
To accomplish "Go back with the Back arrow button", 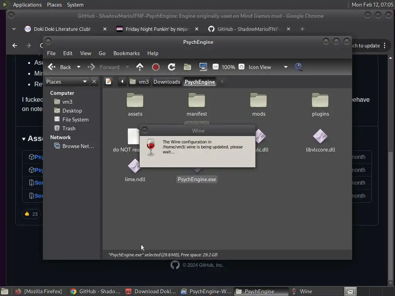I will pos(59,67).
